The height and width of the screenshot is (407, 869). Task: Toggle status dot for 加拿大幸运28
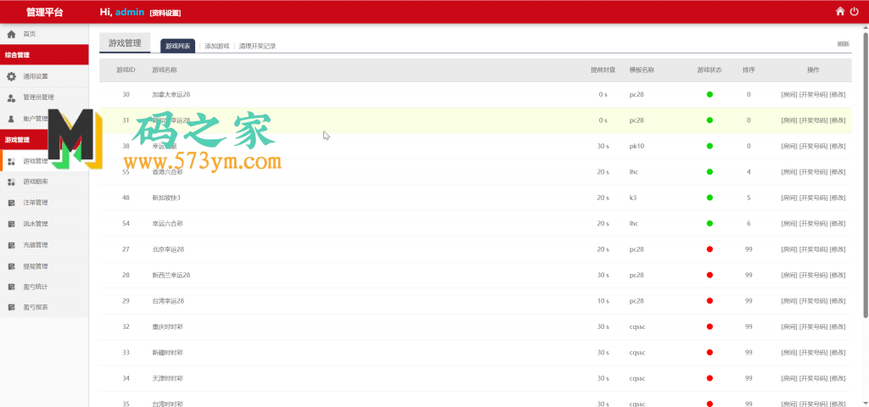(x=709, y=95)
